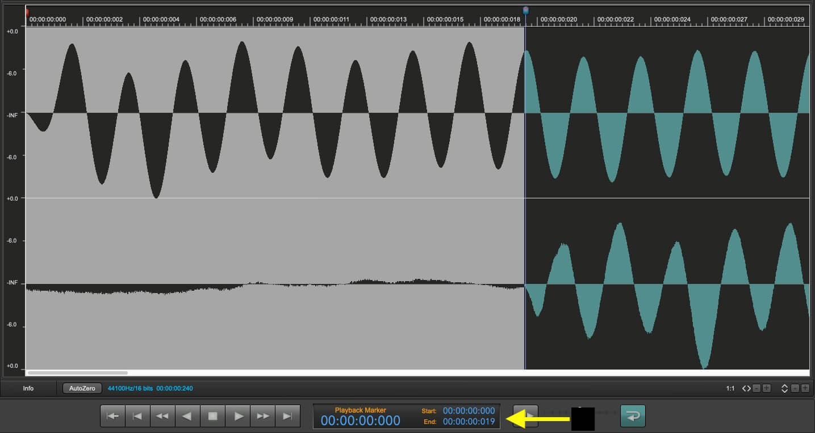815x433 pixels.
Task: Click the go-to-start transport button
Action: coord(112,416)
